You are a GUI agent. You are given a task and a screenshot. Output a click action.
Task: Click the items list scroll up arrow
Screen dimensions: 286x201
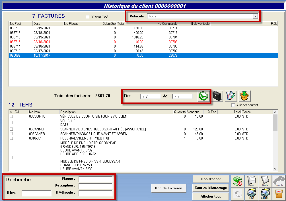pyautogui.click(x=275, y=112)
